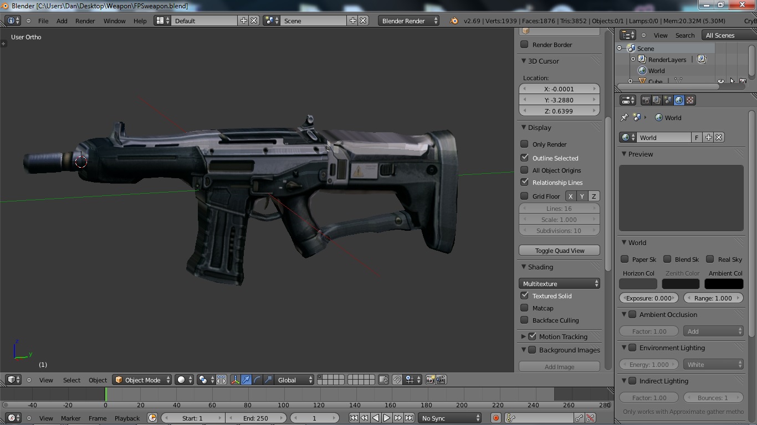The width and height of the screenshot is (757, 425).
Task: Click the Toggle Quad View button
Action: click(560, 250)
